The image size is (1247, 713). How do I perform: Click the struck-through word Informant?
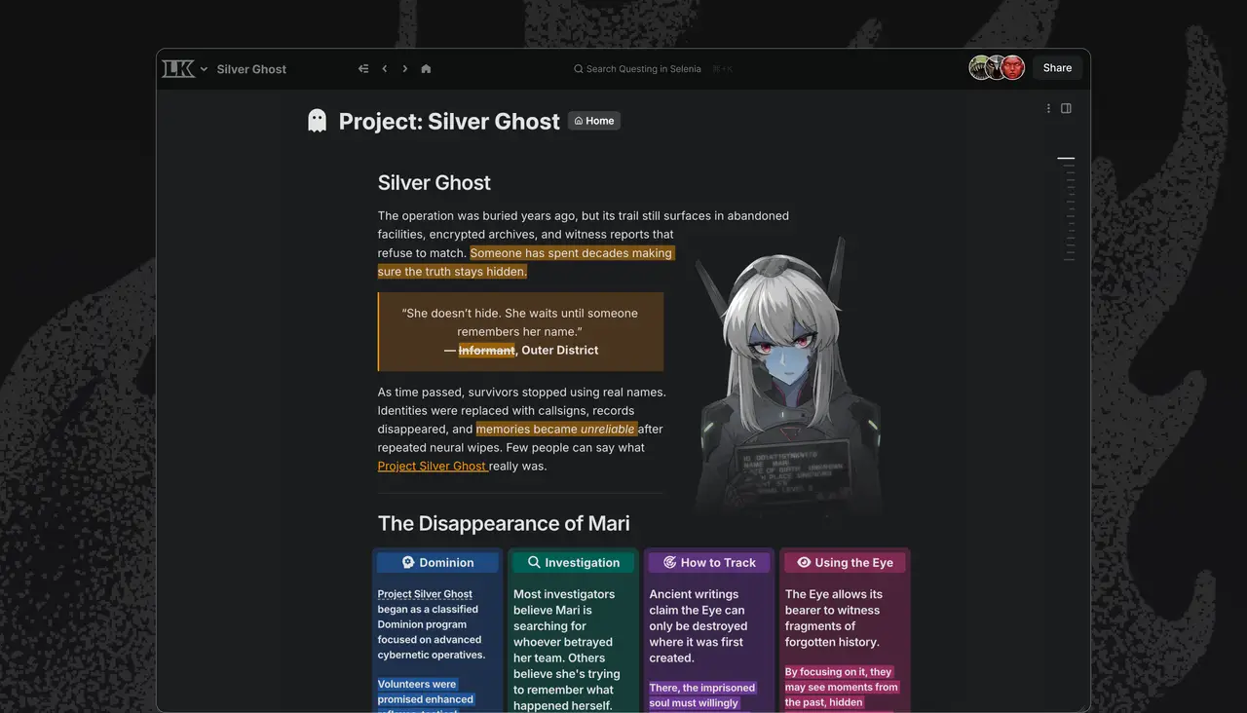click(486, 351)
